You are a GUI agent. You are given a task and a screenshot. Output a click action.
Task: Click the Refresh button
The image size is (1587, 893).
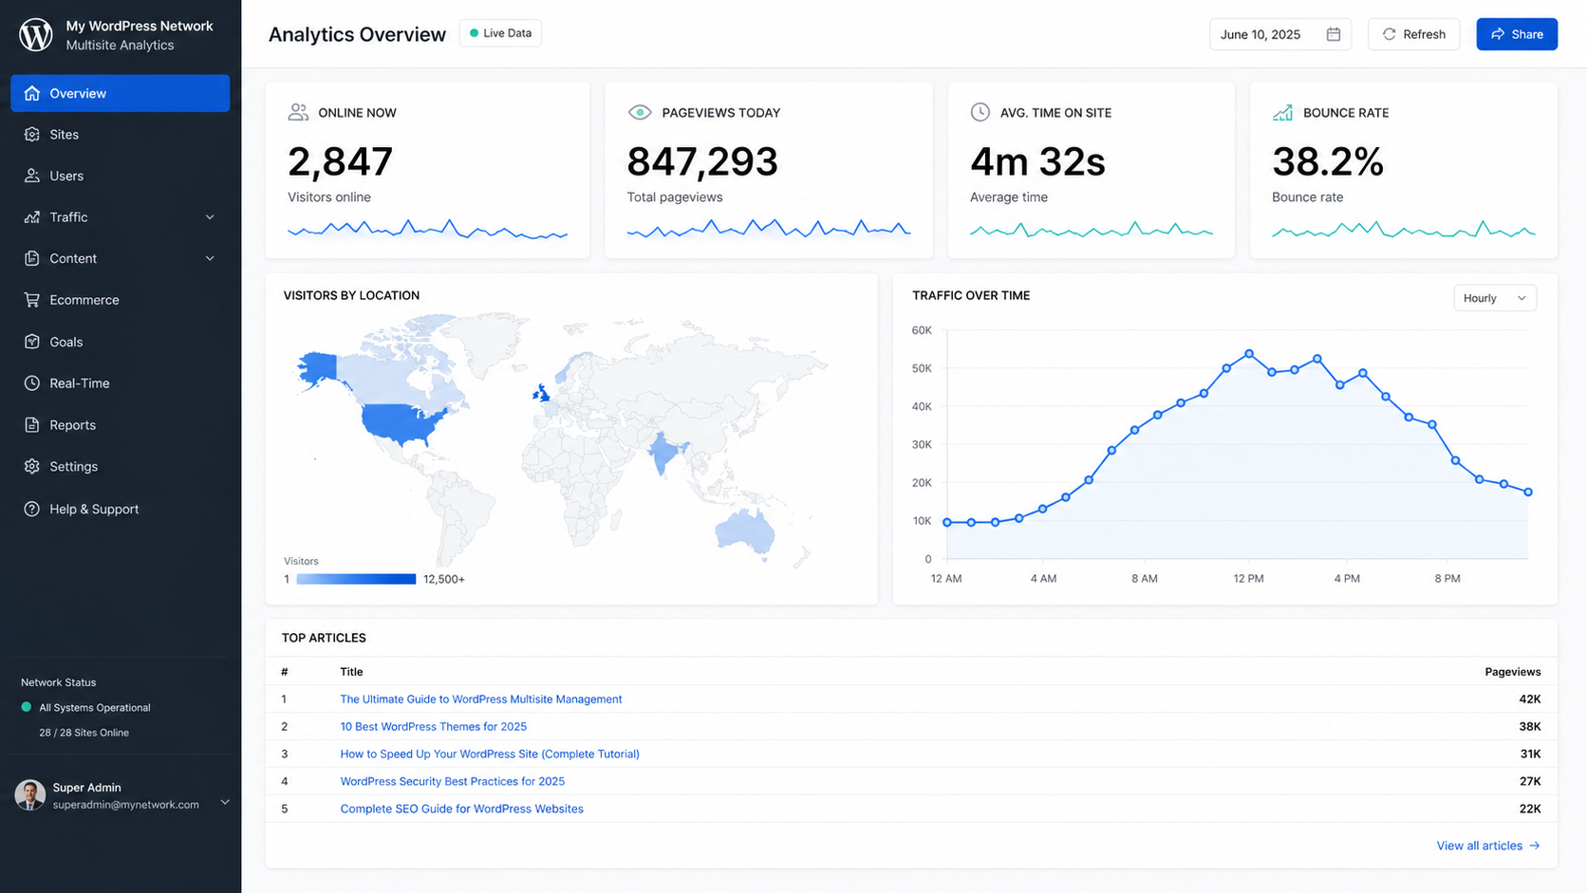[x=1413, y=34]
